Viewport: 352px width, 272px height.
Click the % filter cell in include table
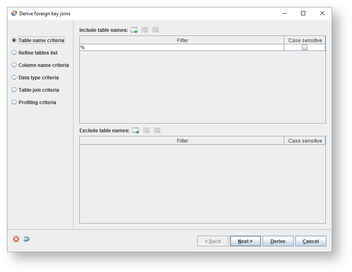tap(182, 48)
